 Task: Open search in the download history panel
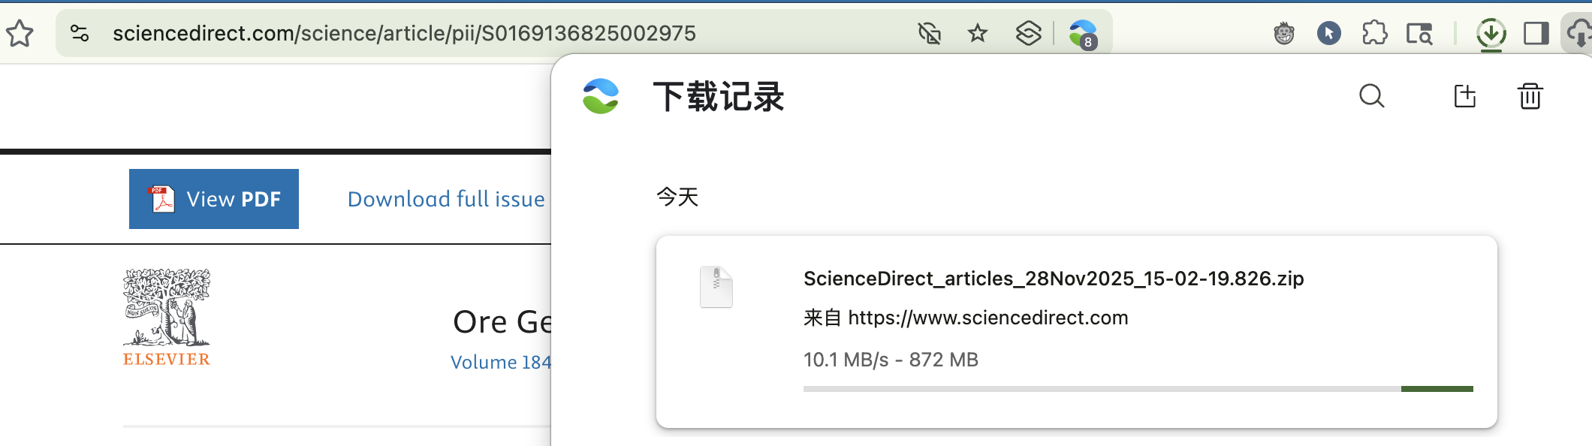pos(1372,96)
